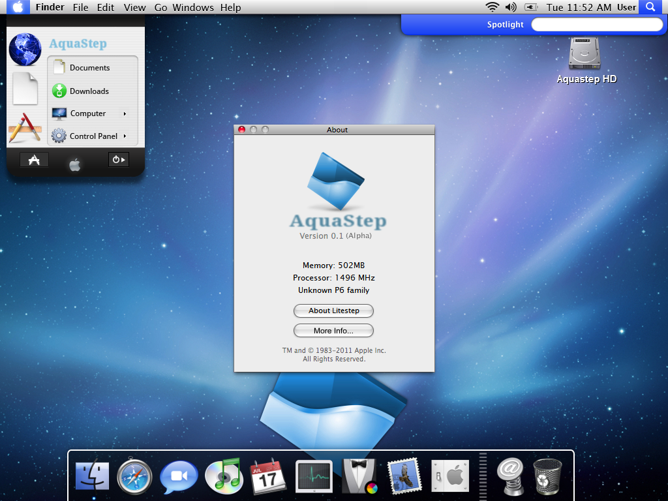The image size is (668, 501).
Task: Close the About window
Action: [x=241, y=130]
